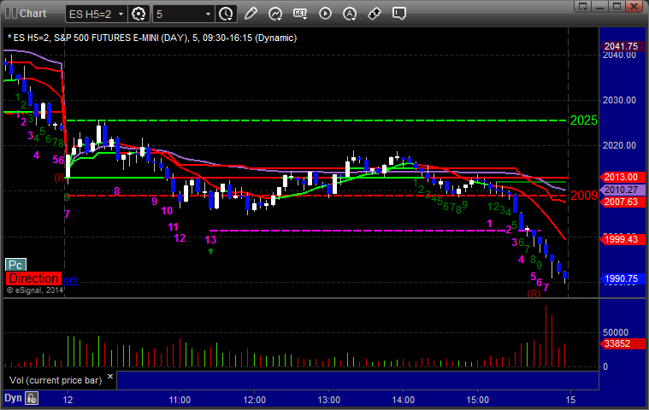Click the Pc button on chart
This screenshot has height=410, width=649.
15,265
